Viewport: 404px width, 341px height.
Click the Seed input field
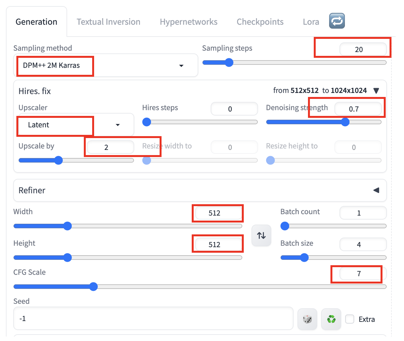pyautogui.click(x=153, y=318)
